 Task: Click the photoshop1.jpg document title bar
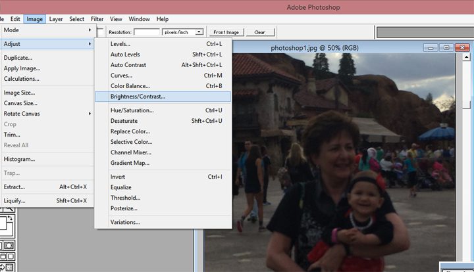click(315, 48)
